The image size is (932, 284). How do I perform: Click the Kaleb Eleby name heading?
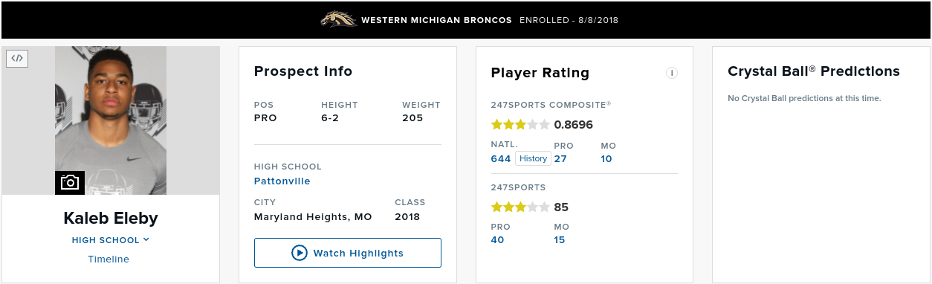111,219
